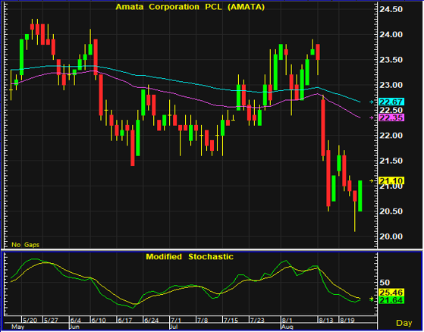Select the 24.50 price level on axis

pyautogui.click(x=391, y=9)
